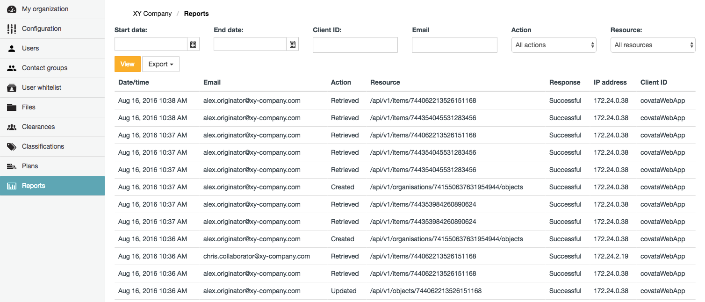
Task: Expand the All actions dropdown
Action: tap(554, 45)
